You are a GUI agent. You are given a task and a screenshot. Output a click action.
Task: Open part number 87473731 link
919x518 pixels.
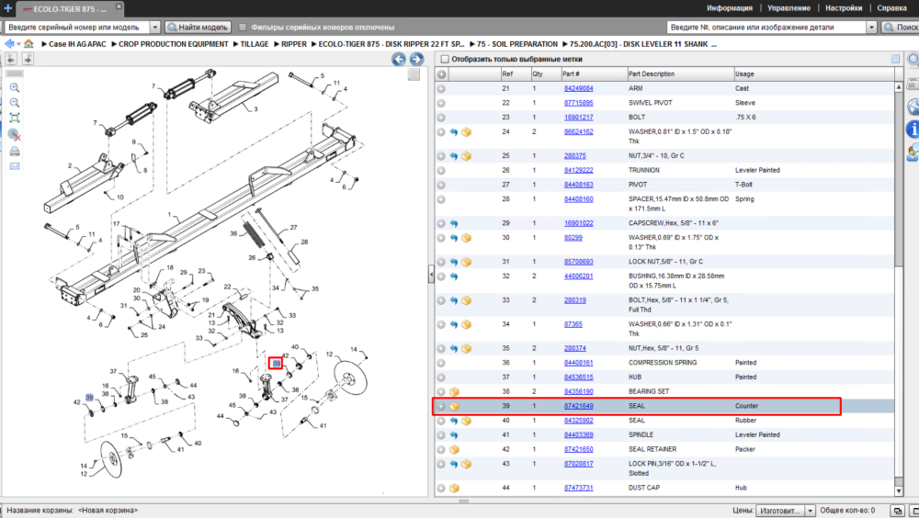click(578, 488)
